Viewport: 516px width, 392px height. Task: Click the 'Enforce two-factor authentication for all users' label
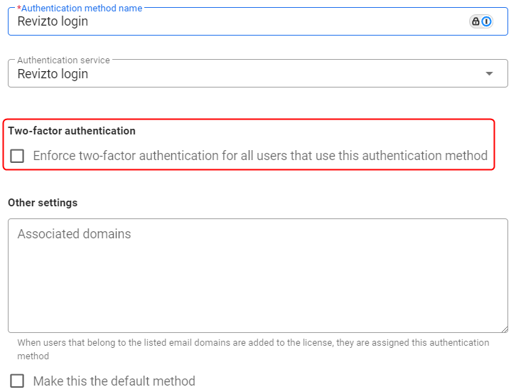click(260, 156)
